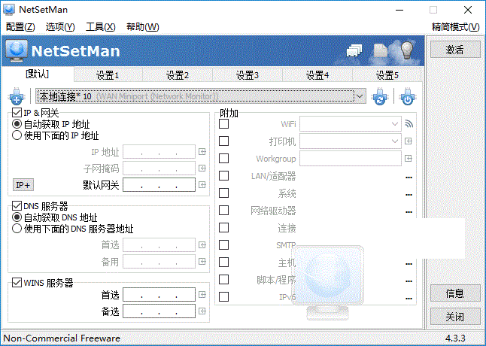
Task: Enable the 网络驱动器 checkbox
Action: [223, 211]
